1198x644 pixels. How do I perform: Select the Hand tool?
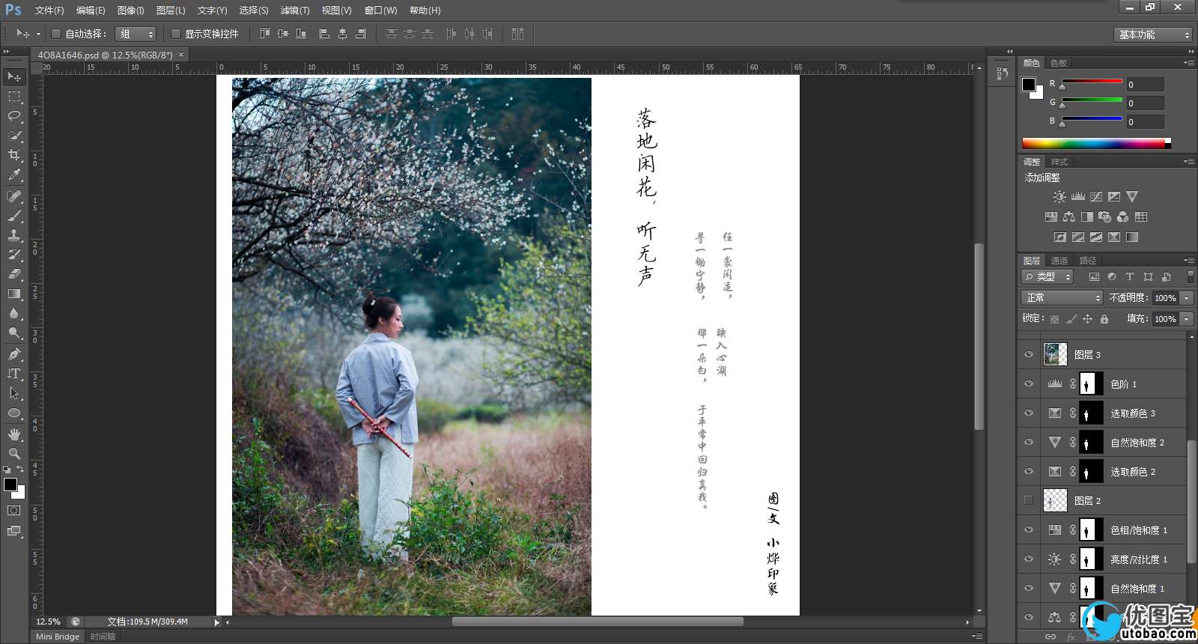click(x=14, y=434)
